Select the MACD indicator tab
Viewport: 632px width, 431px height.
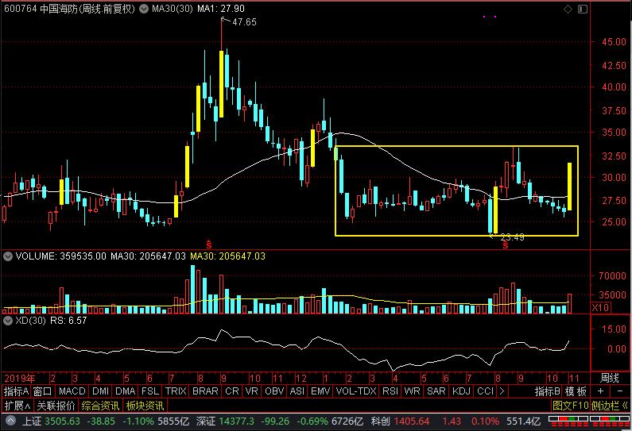point(72,391)
